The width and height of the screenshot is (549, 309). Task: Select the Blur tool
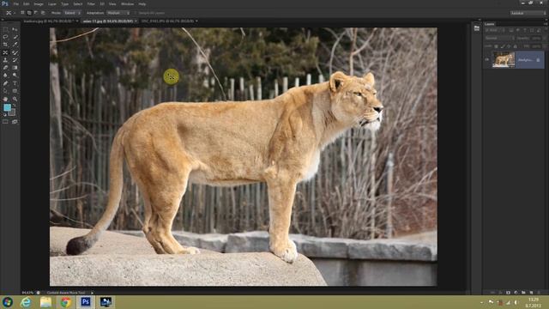pyautogui.click(x=5, y=75)
